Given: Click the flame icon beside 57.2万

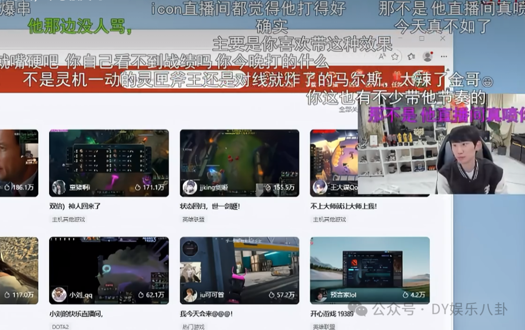Looking at the screenshot, I should pyautogui.click(x=272, y=295).
